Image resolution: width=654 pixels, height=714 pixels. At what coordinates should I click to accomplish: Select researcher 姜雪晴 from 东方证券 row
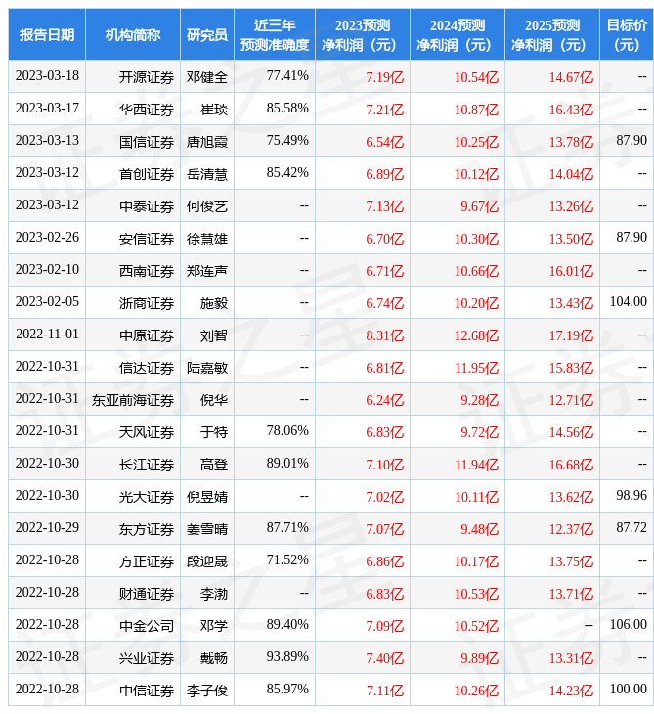(x=207, y=529)
